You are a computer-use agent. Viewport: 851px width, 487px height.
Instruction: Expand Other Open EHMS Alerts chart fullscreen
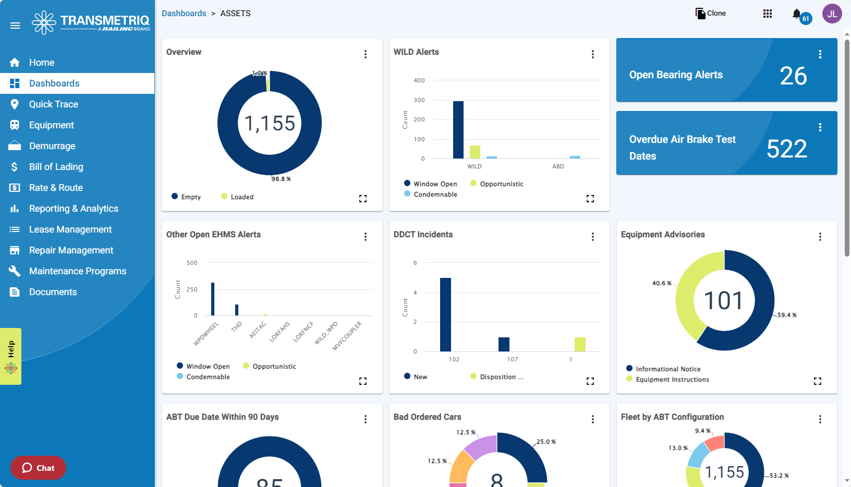point(363,381)
